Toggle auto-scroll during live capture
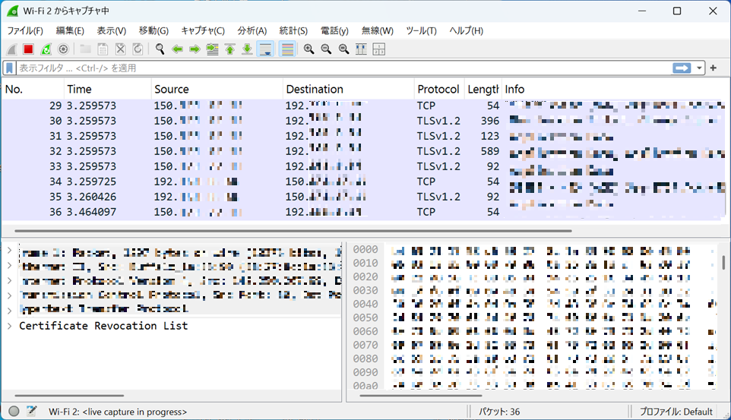The width and height of the screenshot is (731, 420). click(x=265, y=49)
